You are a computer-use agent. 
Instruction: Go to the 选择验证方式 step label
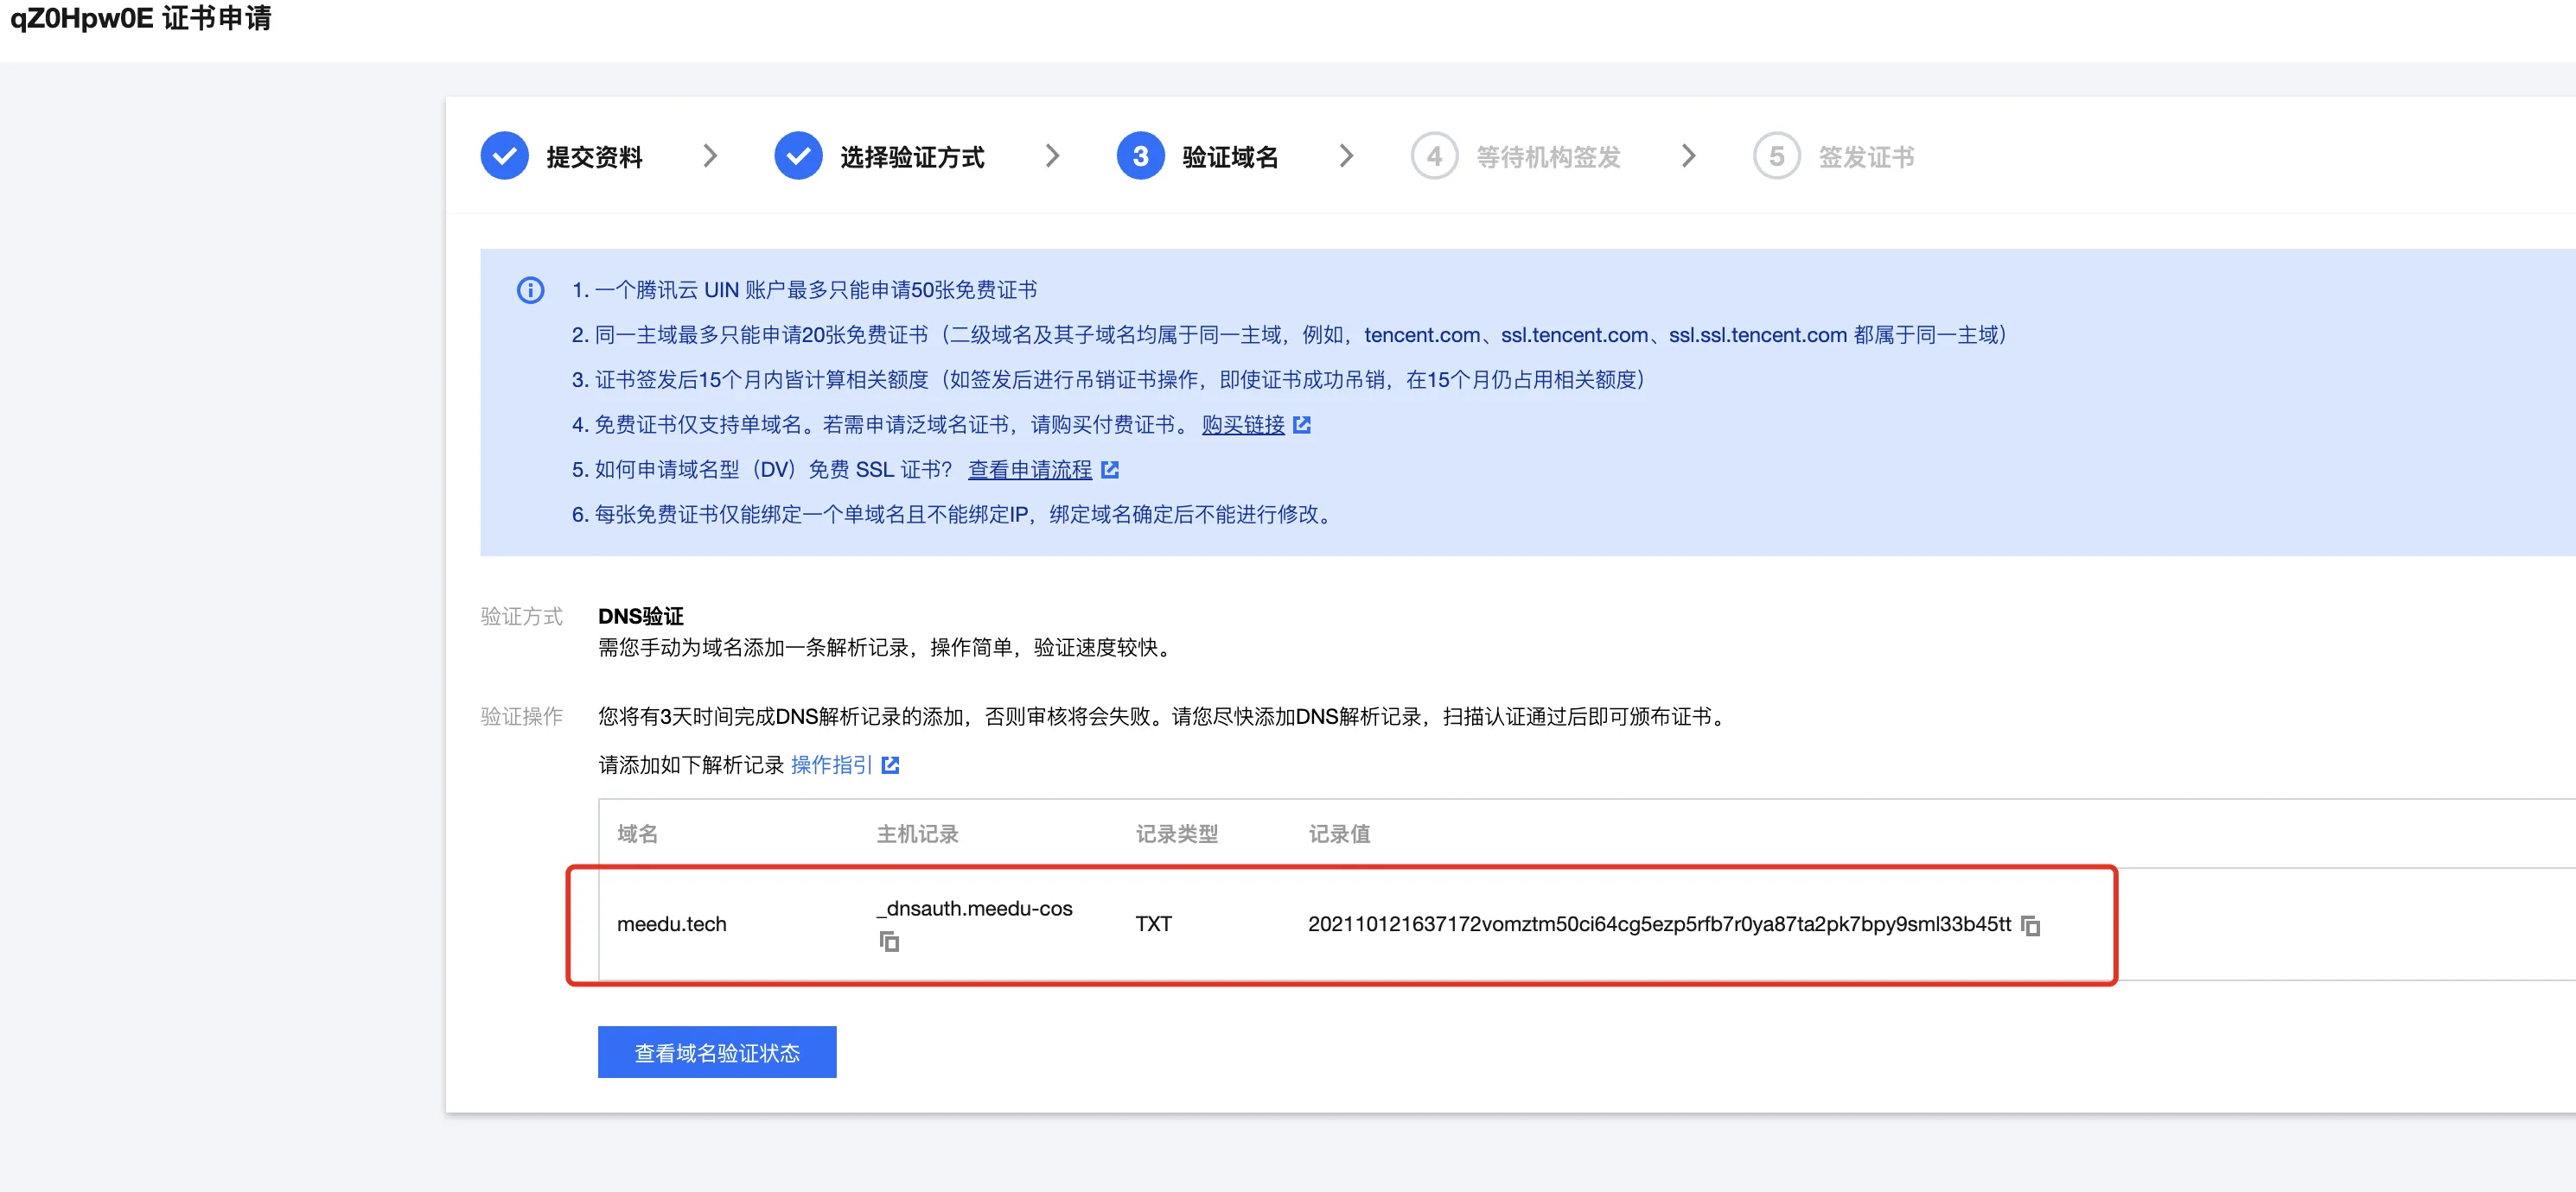(x=912, y=157)
